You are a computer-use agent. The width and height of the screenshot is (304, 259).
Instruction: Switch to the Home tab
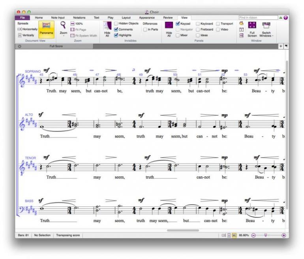tap(39, 18)
